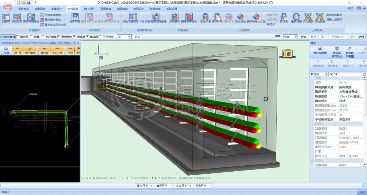Click the view orientation cube labeled 前
367x195 pixels.
tap(288, 53)
